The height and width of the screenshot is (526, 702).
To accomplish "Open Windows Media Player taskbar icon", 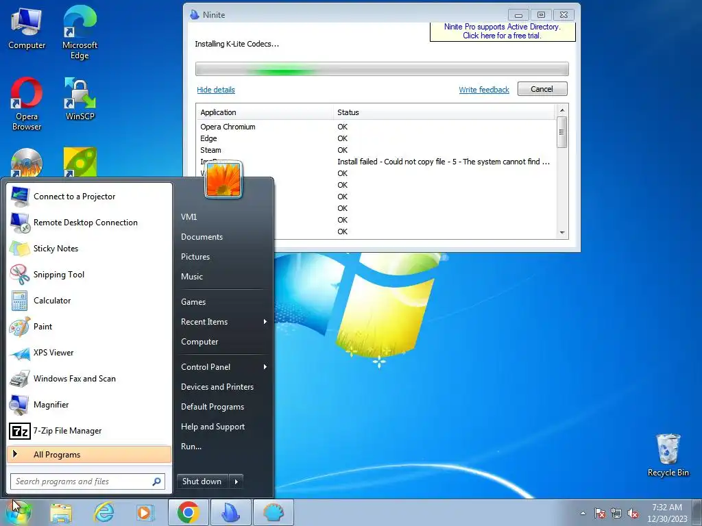I will point(145,512).
